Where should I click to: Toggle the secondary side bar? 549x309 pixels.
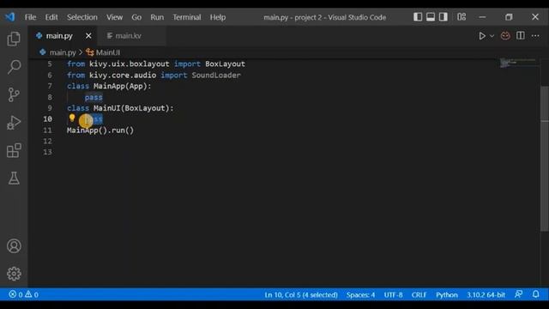coord(443,17)
